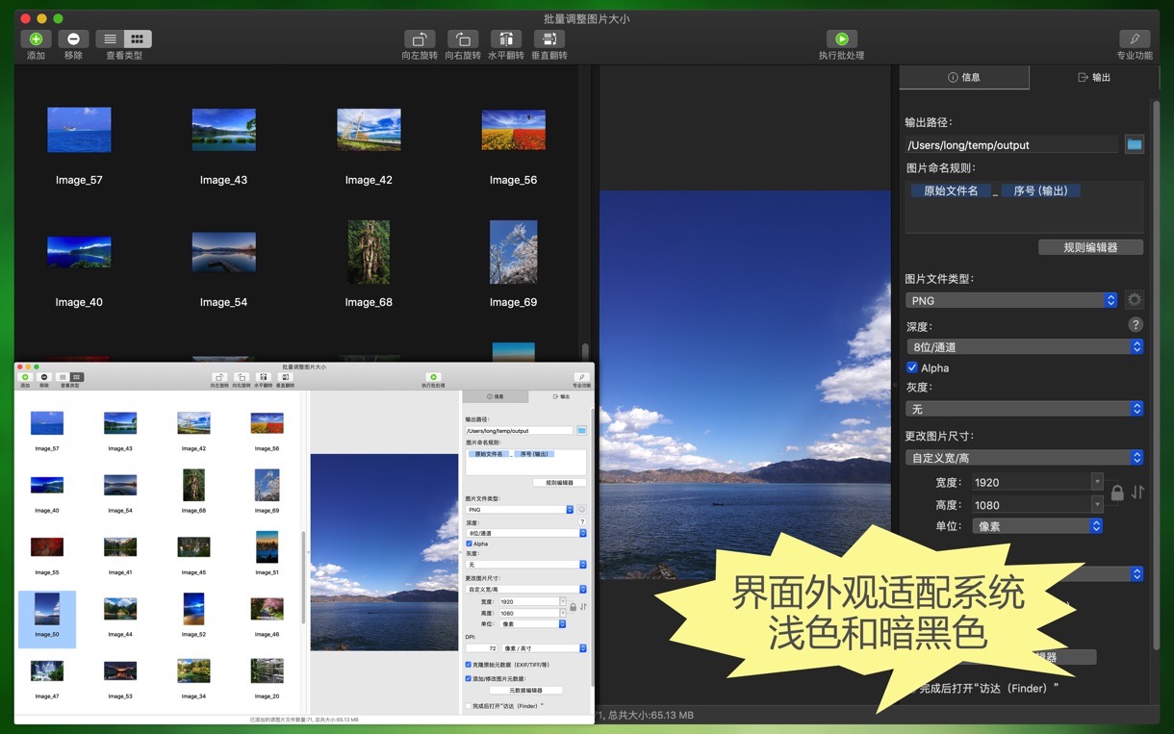Viewport: 1174px width, 734px height.
Task: Click 规则编辑器 button in the light window
Action: click(x=559, y=483)
